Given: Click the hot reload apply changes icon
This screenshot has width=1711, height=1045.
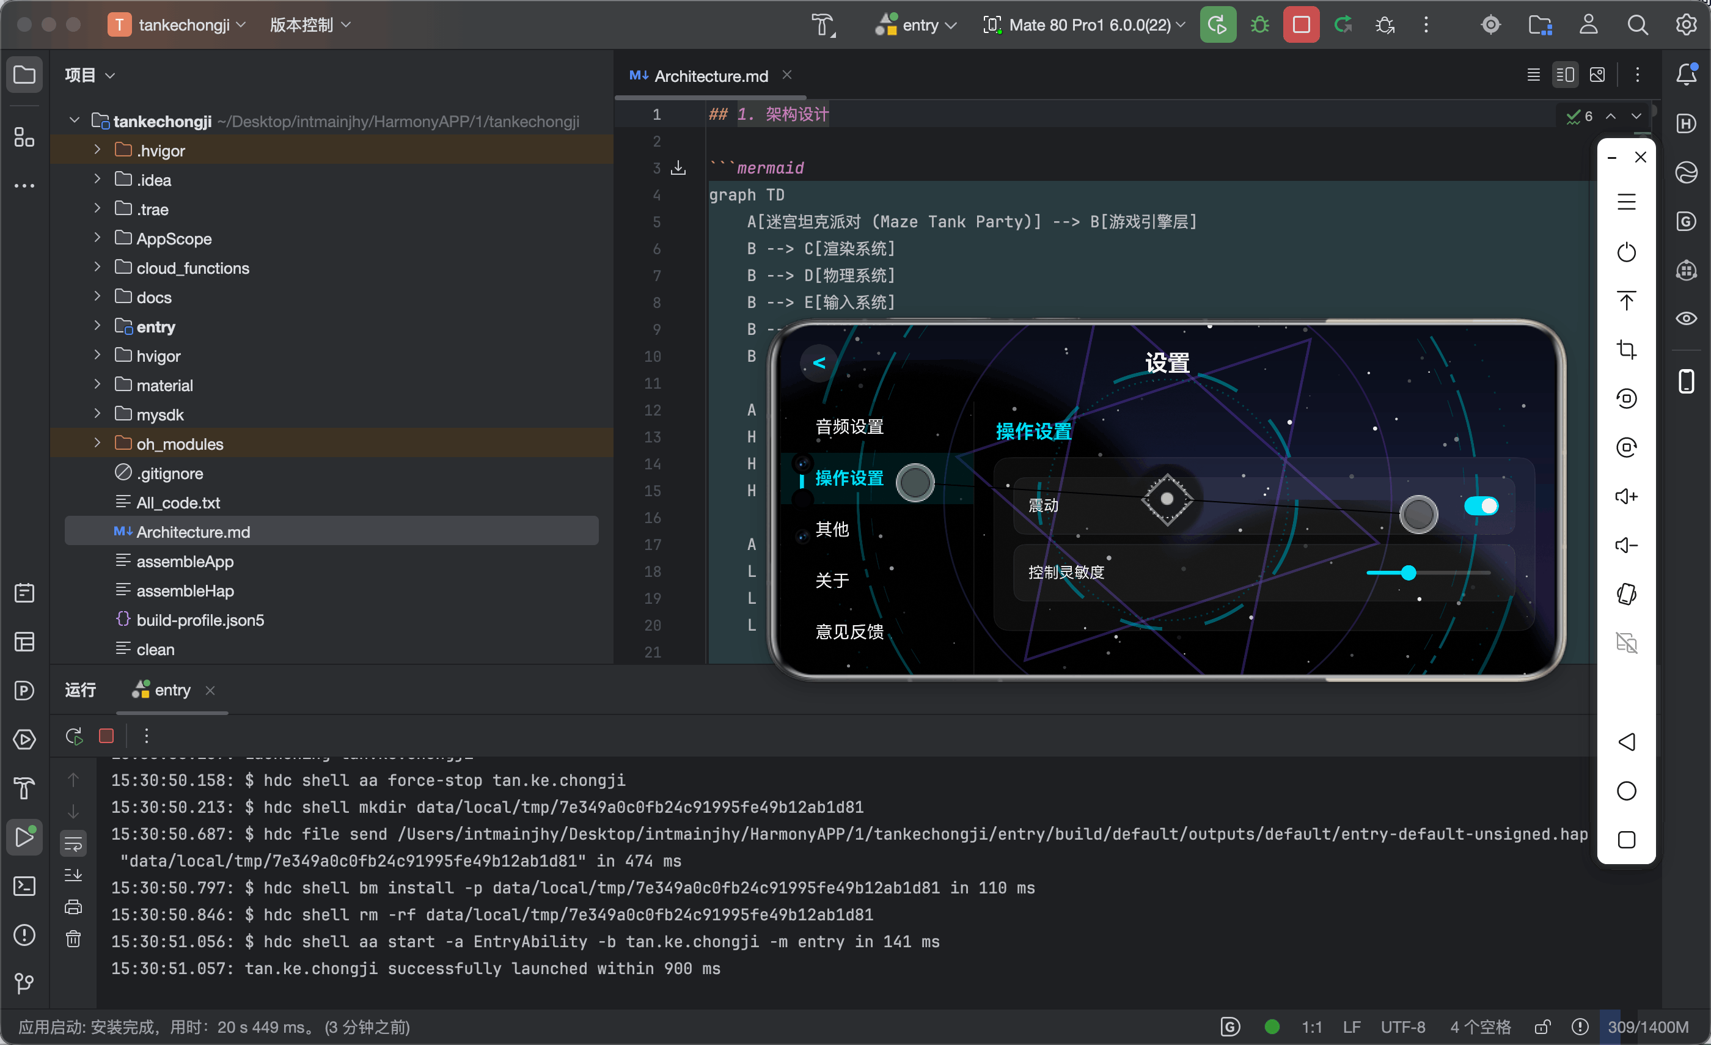Looking at the screenshot, I should [1343, 25].
